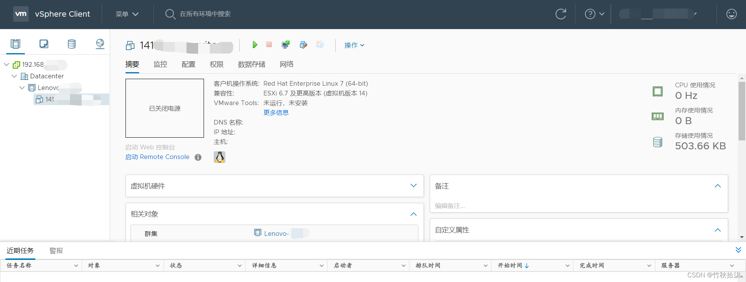The height and width of the screenshot is (282, 746).
Task: Click the VM icon beside title
Action: [x=130, y=46]
